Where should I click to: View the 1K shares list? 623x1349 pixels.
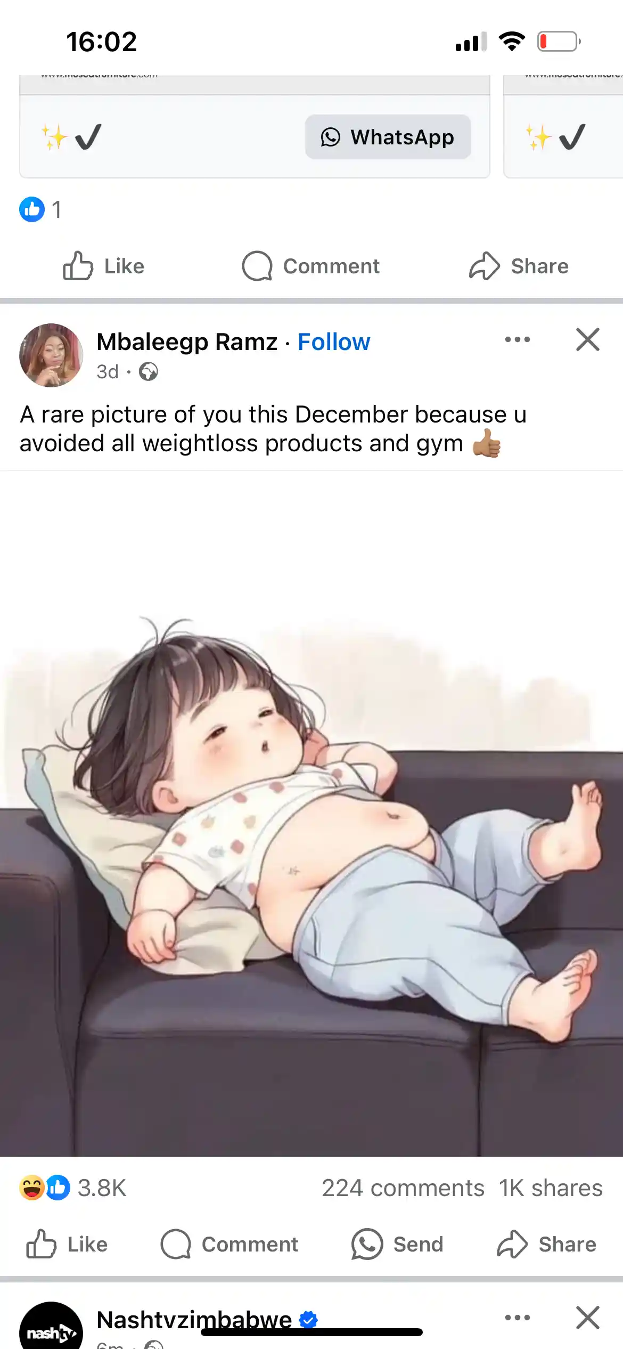tap(551, 1188)
